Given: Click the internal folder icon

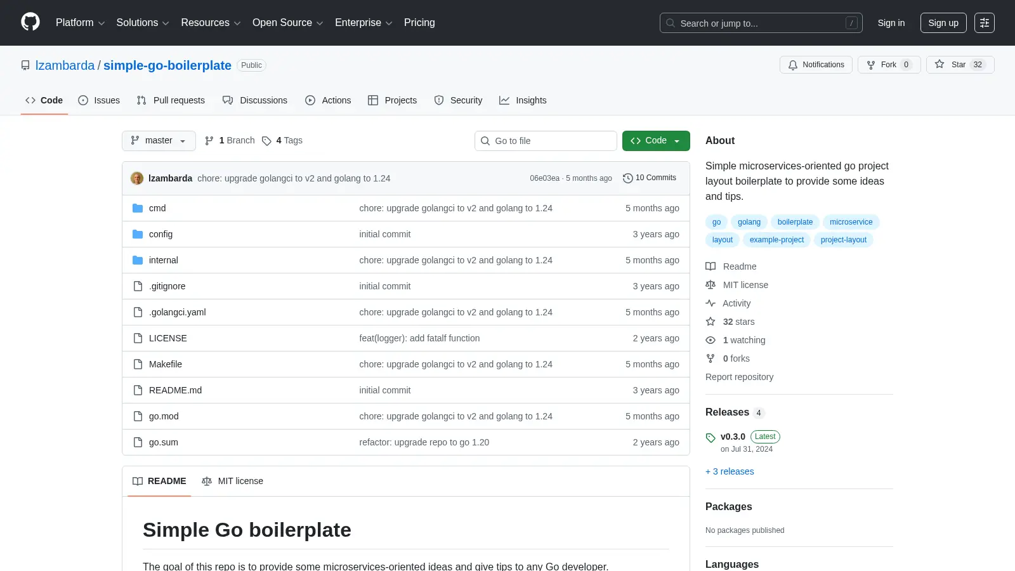Looking at the screenshot, I should (138, 260).
